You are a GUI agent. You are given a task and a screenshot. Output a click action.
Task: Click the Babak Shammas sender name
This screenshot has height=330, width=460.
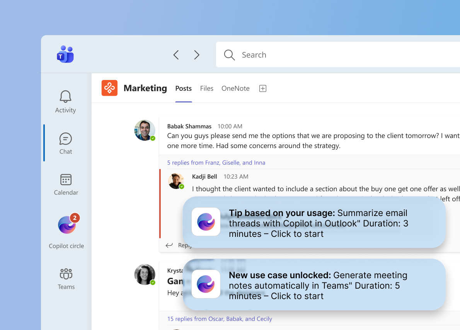coord(189,126)
